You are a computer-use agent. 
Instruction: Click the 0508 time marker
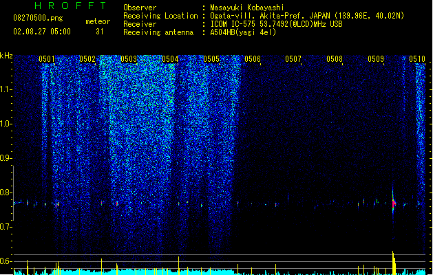point(335,59)
